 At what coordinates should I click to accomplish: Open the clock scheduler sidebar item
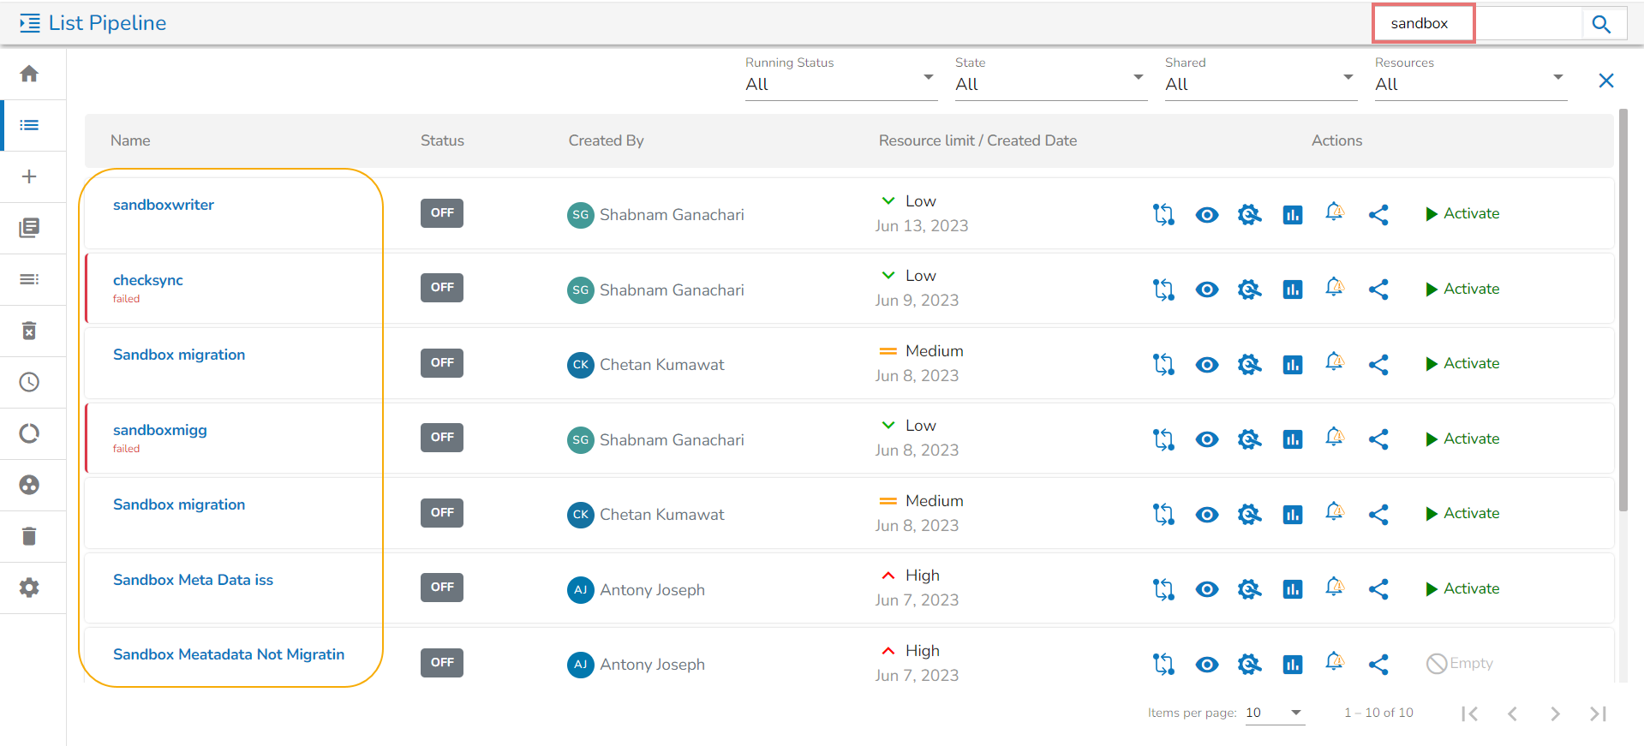pos(29,382)
